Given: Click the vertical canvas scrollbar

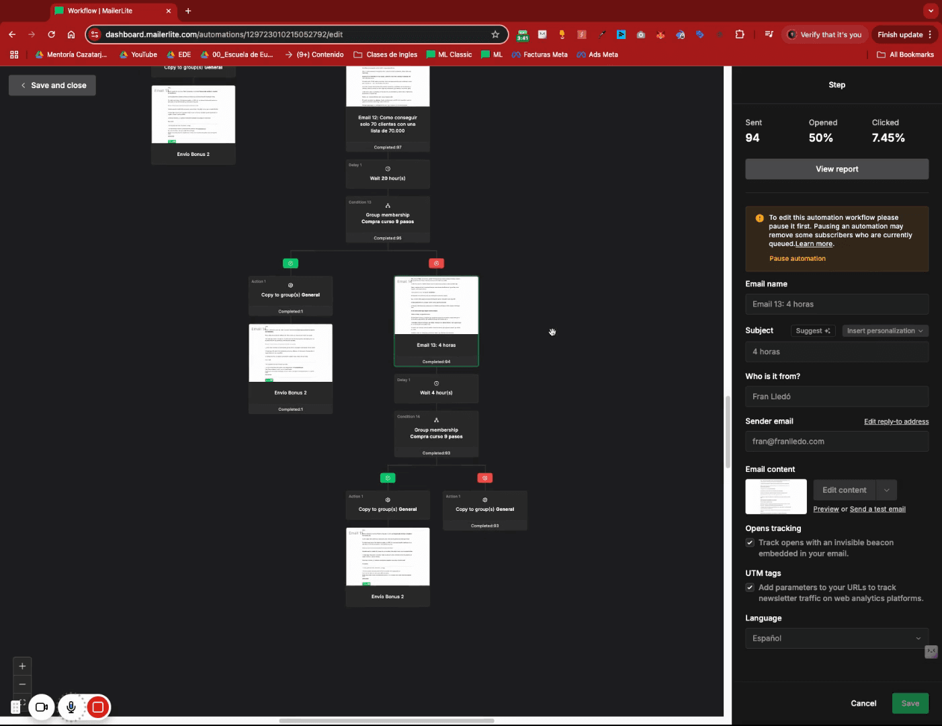Looking at the screenshot, I should [728, 432].
